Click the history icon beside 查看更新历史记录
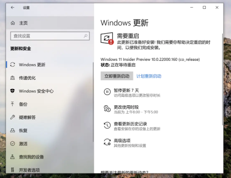 107,125
